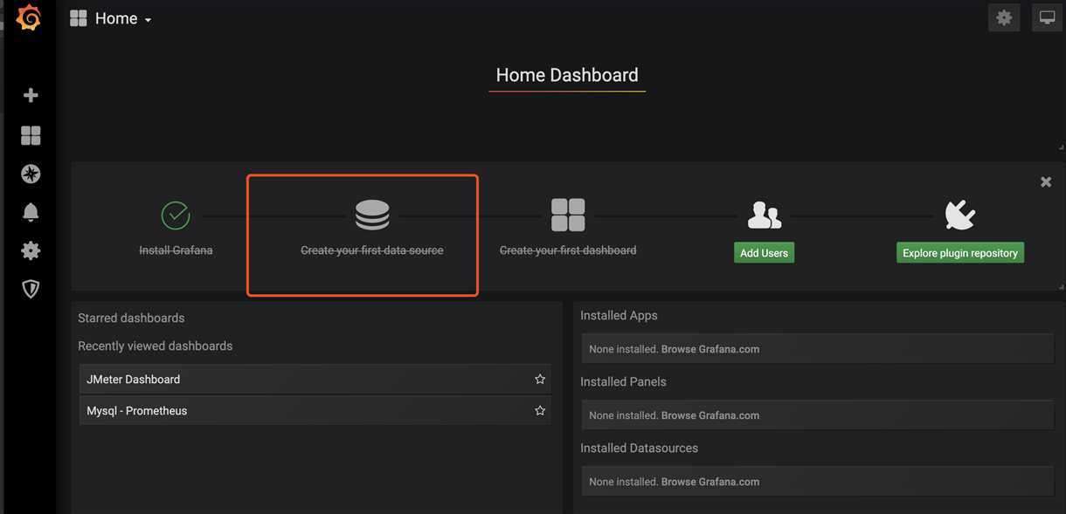The width and height of the screenshot is (1066, 514).
Task: Click Browse Grafana.com under Installed Panels
Action: [710, 415]
